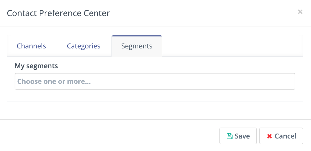Cancel the preference changes
Image resolution: width=311 pixels, height=151 pixels.
(x=281, y=136)
